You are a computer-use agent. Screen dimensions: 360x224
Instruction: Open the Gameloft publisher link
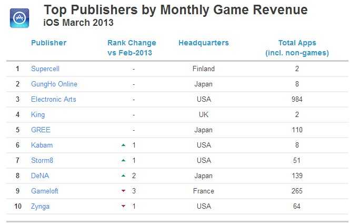click(44, 191)
